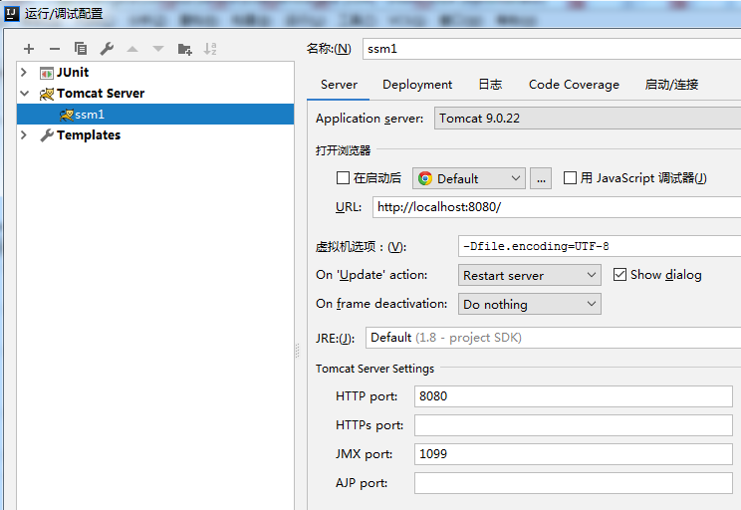Click the 'On frame deactivation:' label
Image resolution: width=741 pixels, height=510 pixels.
381,304
